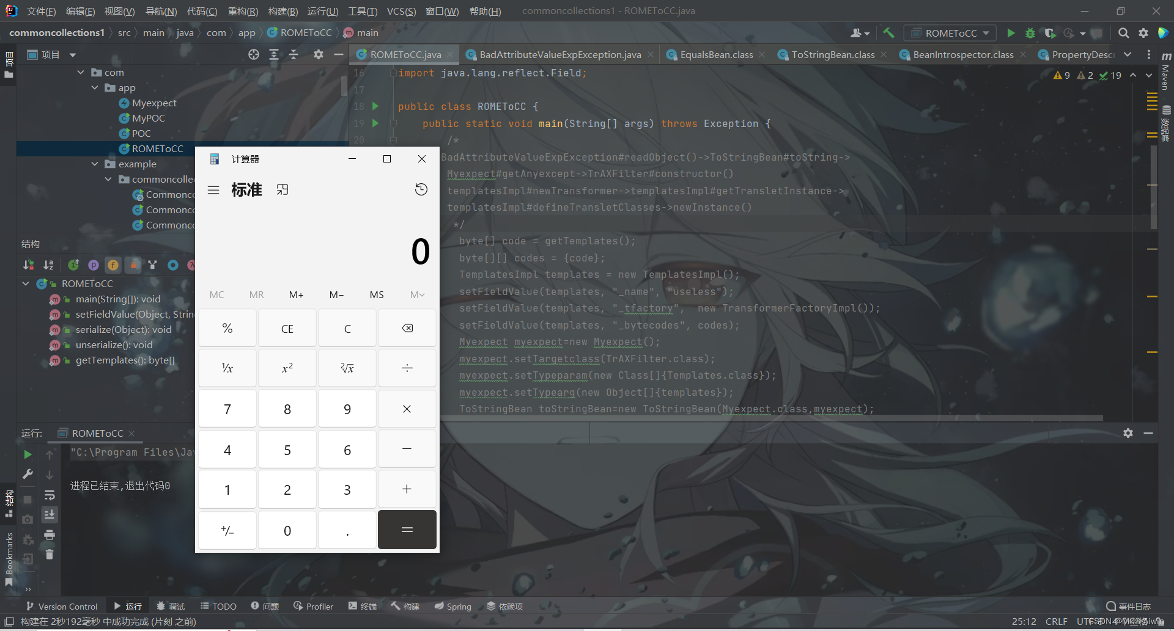This screenshot has width=1174, height=631.
Task: Open ROMEToCC run configuration dropdown
Action: coord(950,33)
